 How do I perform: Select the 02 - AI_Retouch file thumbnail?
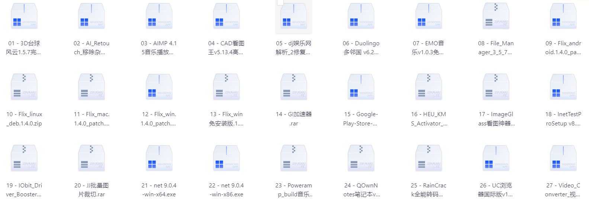(91, 17)
